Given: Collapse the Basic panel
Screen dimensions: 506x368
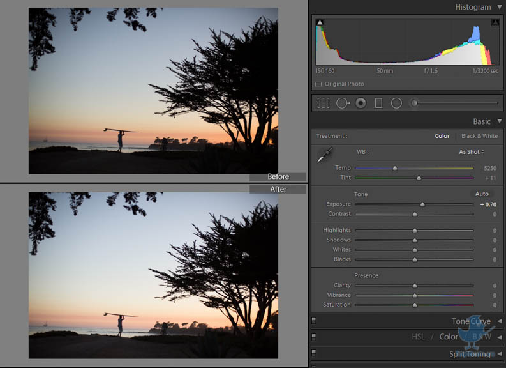Looking at the screenshot, I should [x=498, y=121].
